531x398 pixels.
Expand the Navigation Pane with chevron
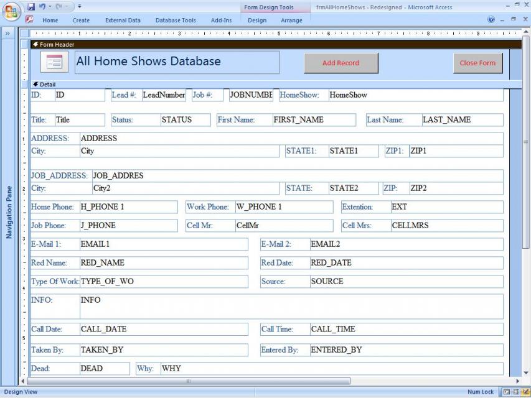[8, 34]
